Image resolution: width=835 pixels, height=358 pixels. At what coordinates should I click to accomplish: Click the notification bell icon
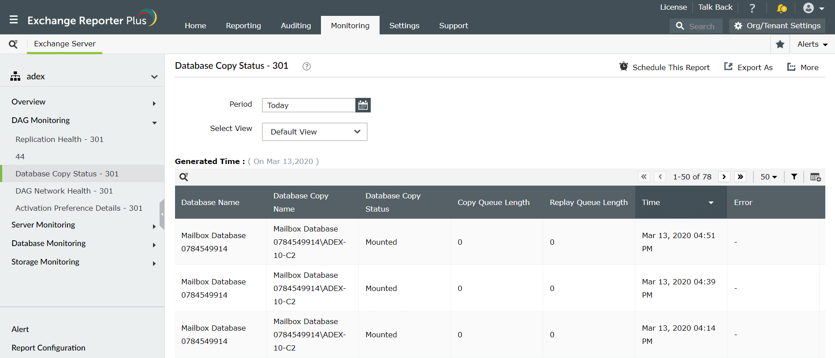pyautogui.click(x=781, y=8)
